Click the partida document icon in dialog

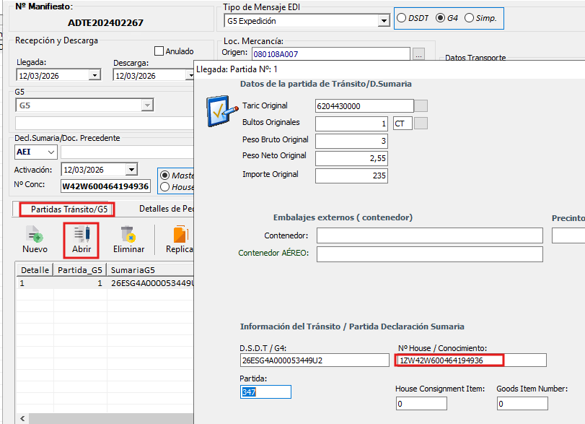tap(219, 110)
